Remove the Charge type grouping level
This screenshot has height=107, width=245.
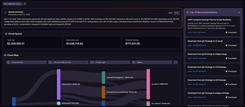tap(92, 62)
